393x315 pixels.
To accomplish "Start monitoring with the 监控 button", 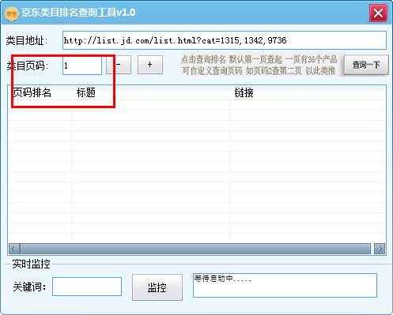I will tap(157, 287).
